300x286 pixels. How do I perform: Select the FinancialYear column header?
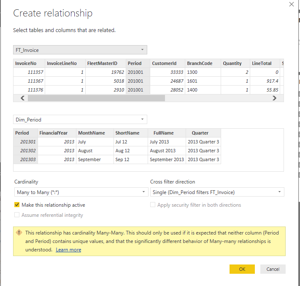coord(57,133)
